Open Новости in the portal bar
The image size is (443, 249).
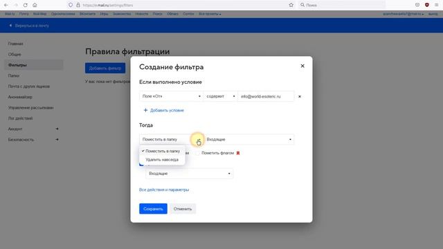[x=142, y=14]
